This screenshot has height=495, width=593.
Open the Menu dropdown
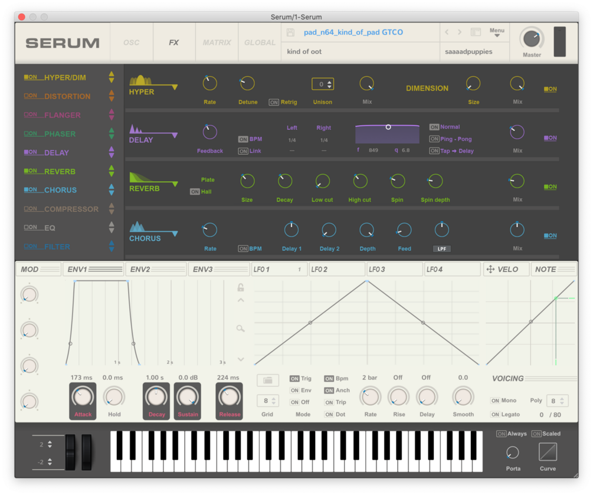pos(497,32)
